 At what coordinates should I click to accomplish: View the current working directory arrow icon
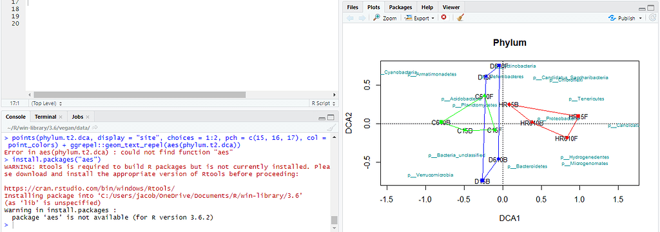(95, 127)
